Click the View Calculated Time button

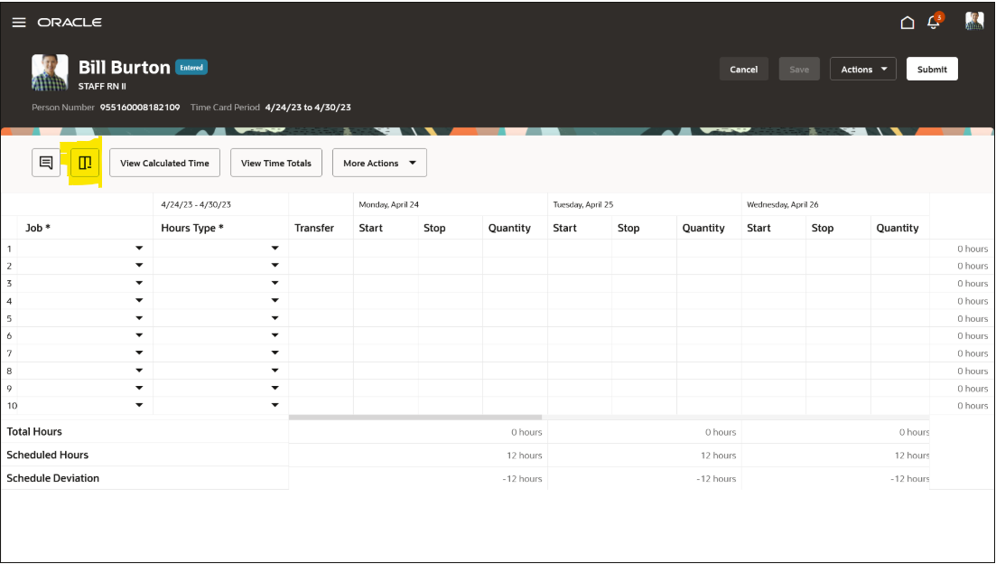tap(164, 163)
